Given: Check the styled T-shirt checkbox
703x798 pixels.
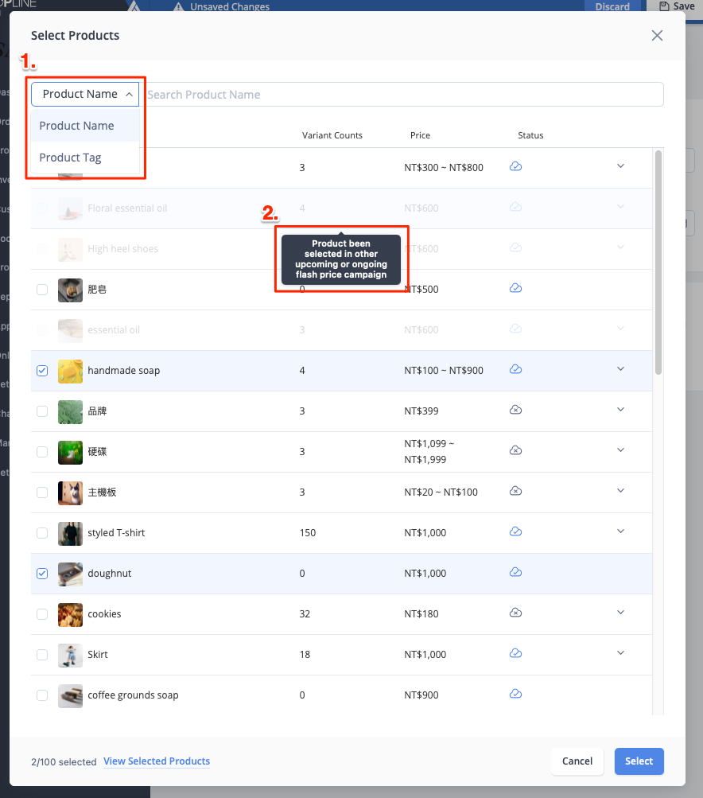Looking at the screenshot, I should 42,533.
